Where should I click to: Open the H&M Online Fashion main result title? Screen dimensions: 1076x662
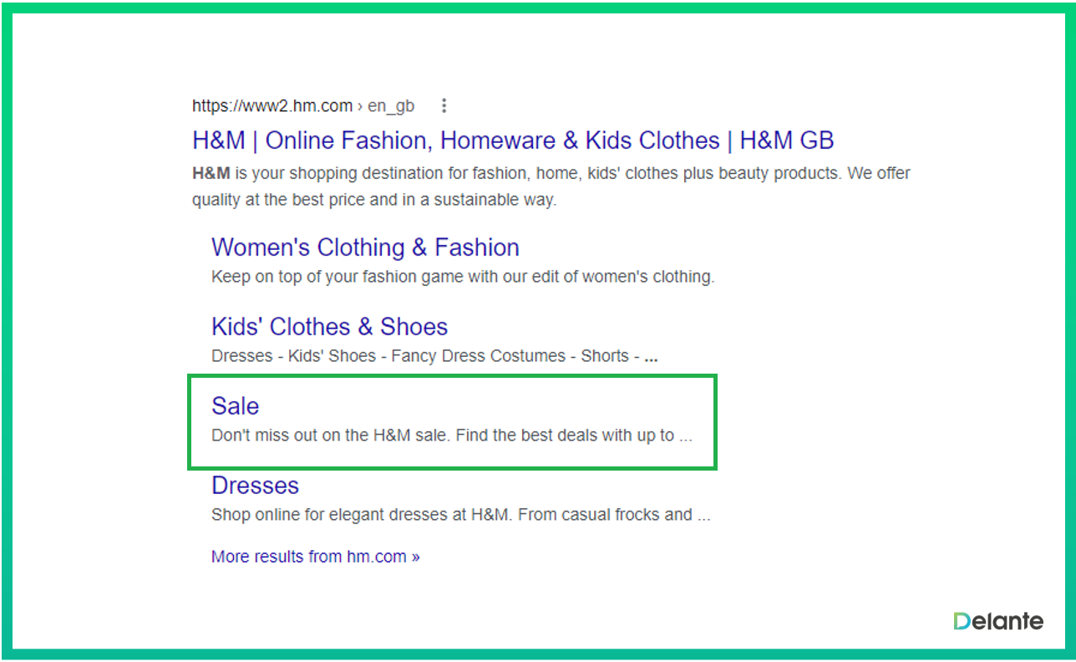click(x=513, y=140)
